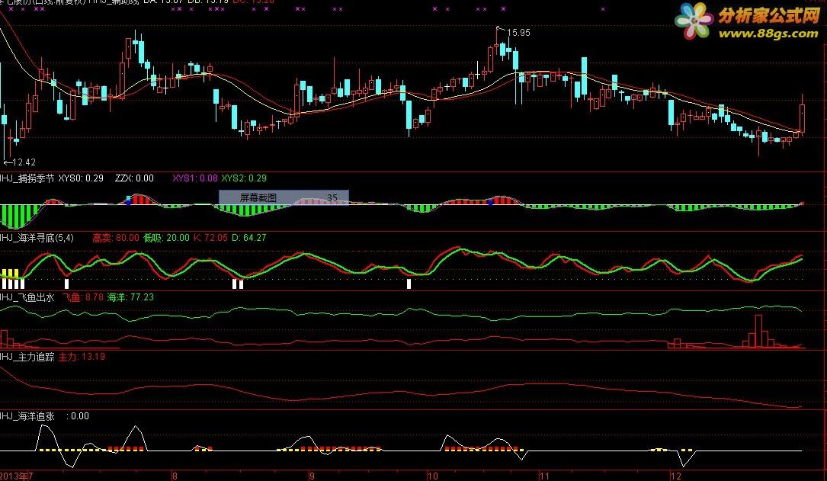
Task: Click the month 10 date axis label
Action: click(x=432, y=476)
